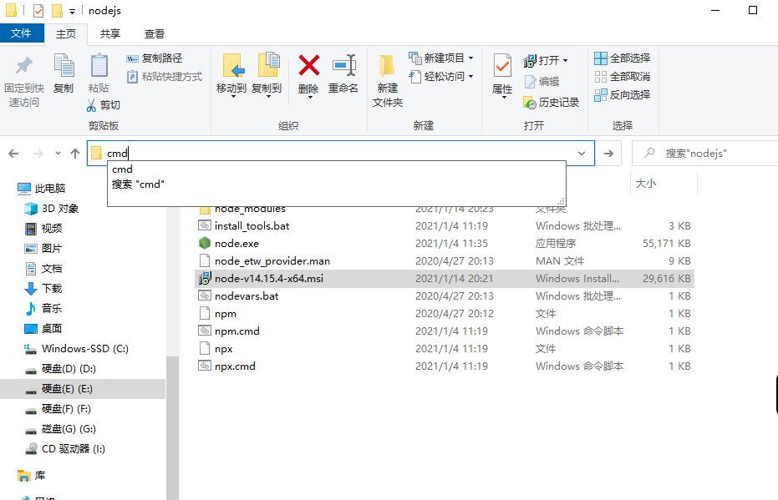Open Documents (文档) in sidebar
The image size is (778, 500).
[43, 269]
